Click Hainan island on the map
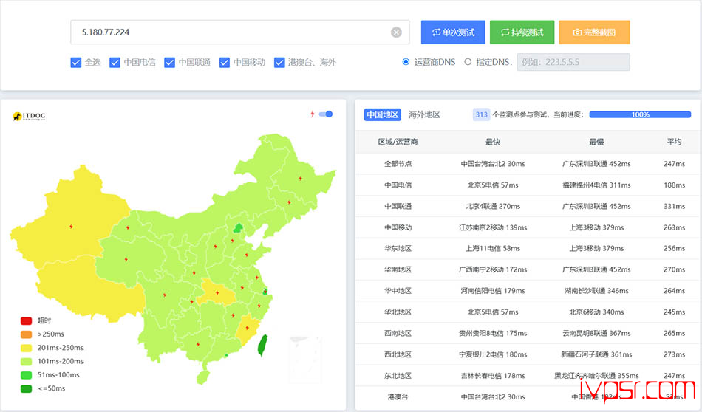 click(202, 377)
